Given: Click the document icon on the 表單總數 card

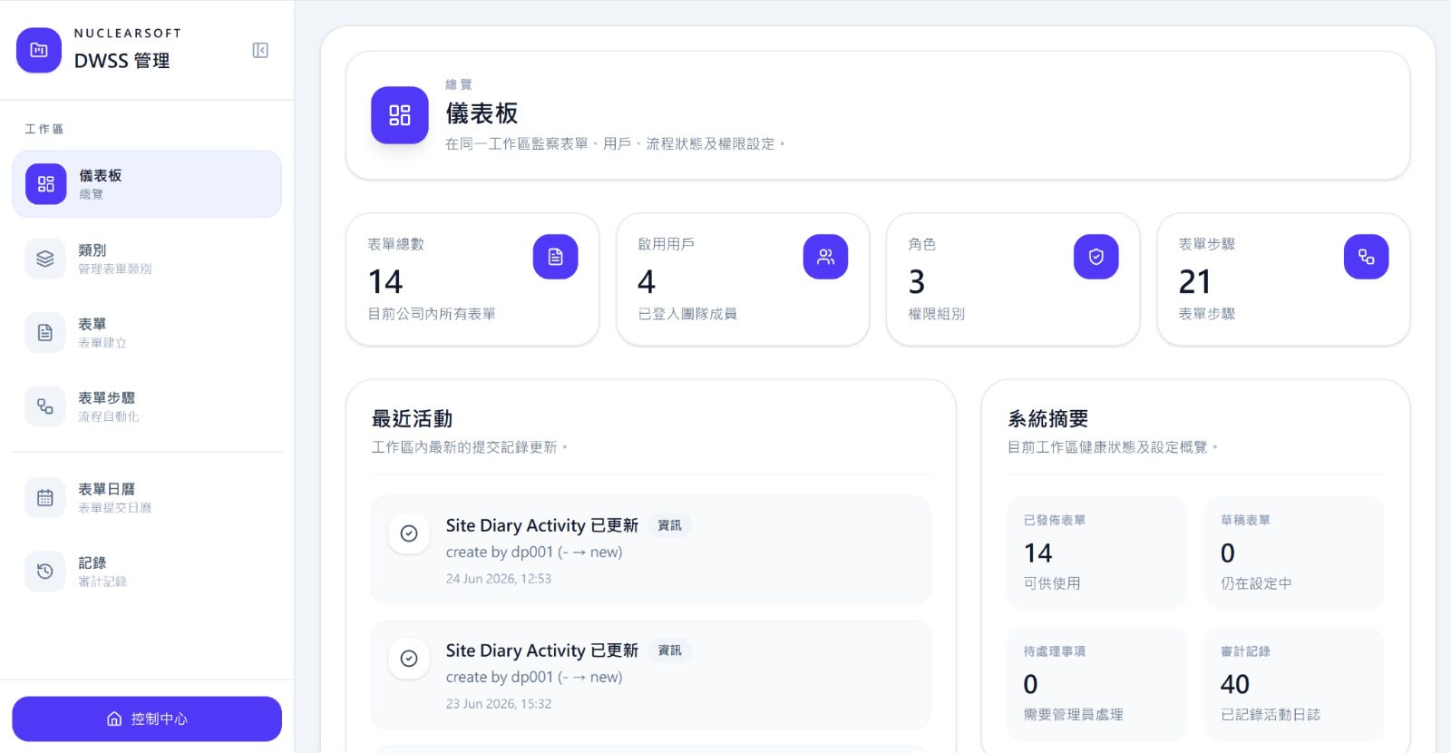Looking at the screenshot, I should [x=555, y=257].
